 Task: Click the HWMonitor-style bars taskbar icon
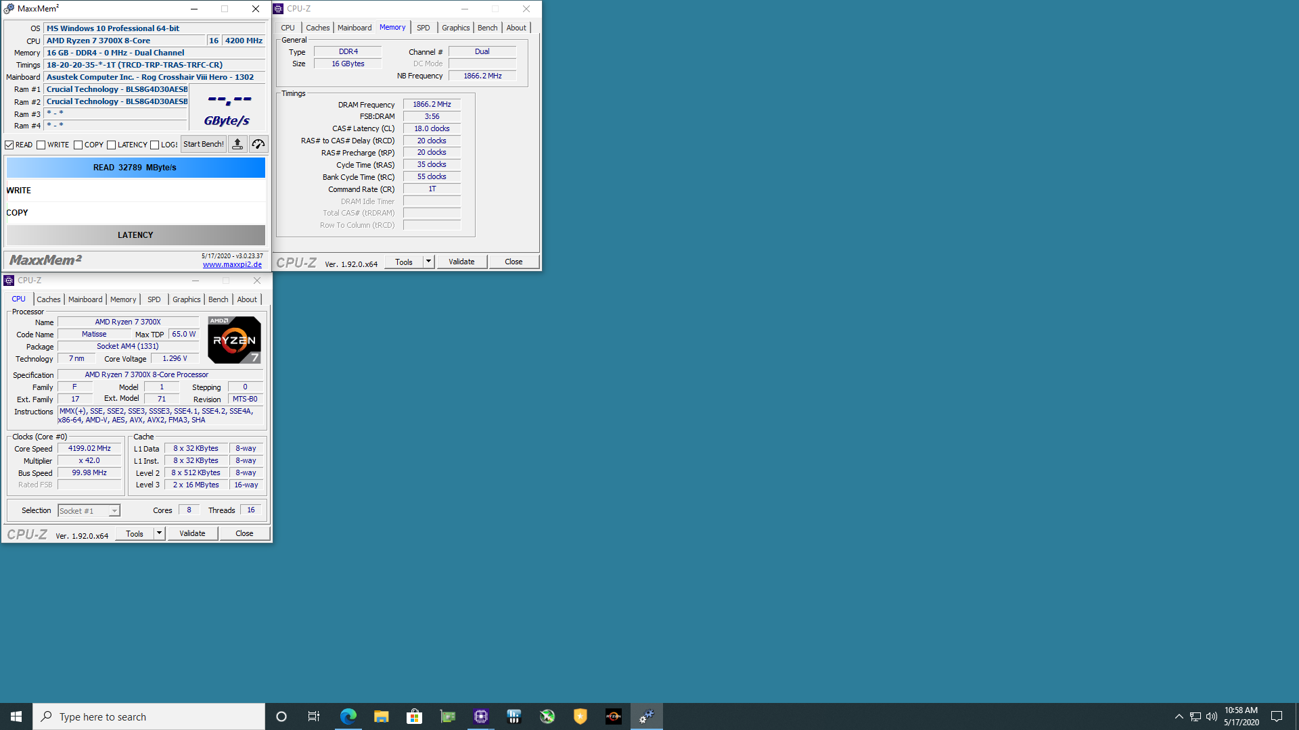pyautogui.click(x=514, y=716)
